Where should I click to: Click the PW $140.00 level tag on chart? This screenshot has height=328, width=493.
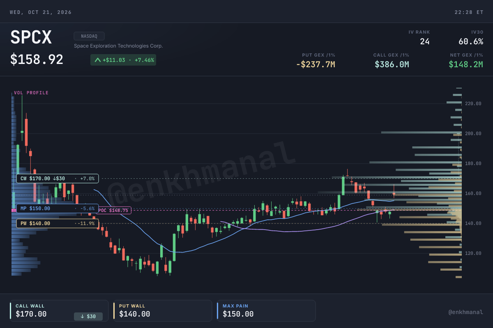(58, 223)
